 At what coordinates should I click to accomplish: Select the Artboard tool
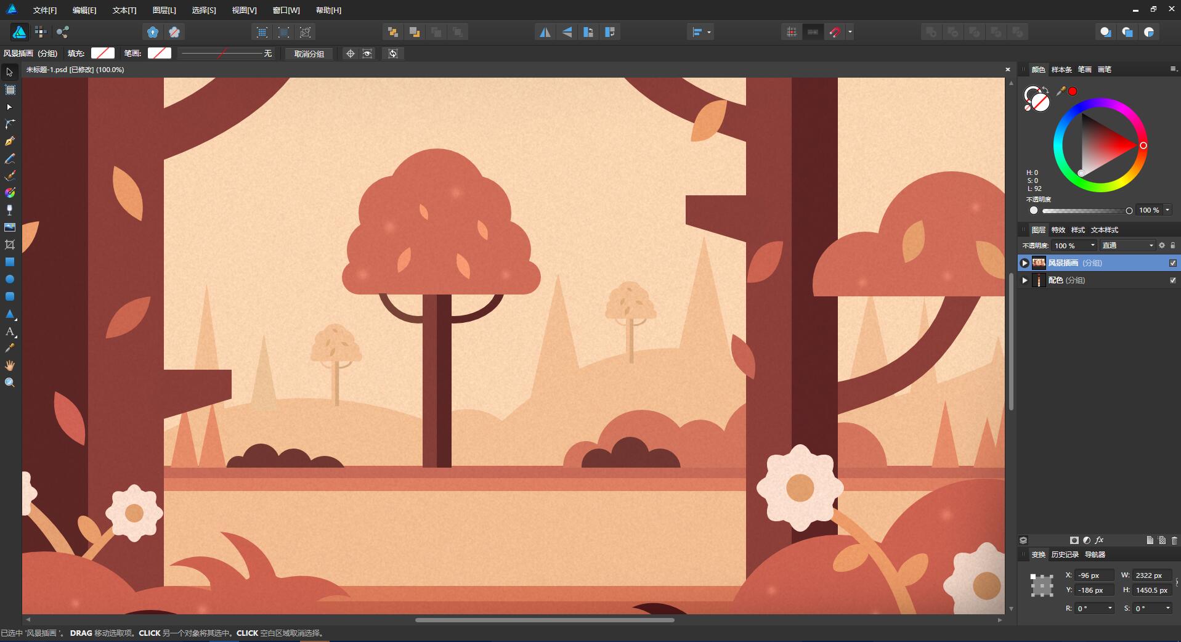pyautogui.click(x=10, y=90)
